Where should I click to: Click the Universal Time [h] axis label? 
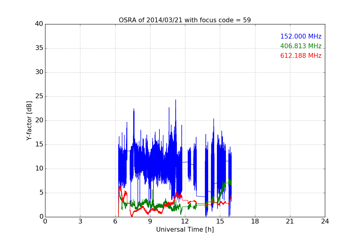click(185, 230)
